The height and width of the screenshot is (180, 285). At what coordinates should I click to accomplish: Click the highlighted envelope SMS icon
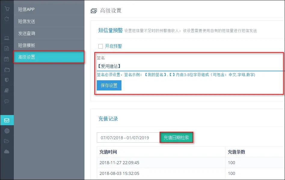point(7,120)
